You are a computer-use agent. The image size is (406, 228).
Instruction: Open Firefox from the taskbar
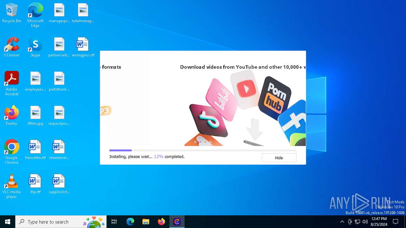[161, 222]
